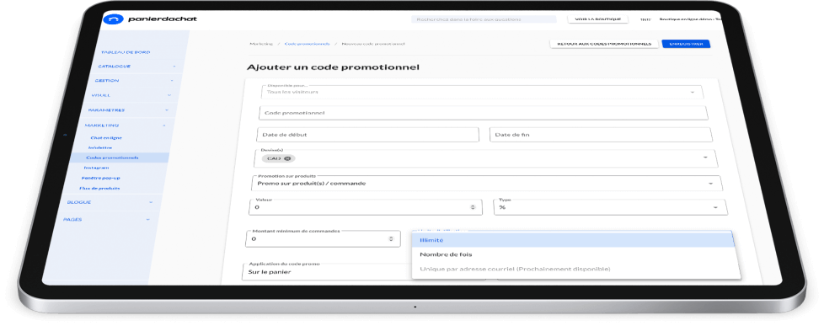
Task: Click the Nouveau code promotionnel breadcrumb text
Action: pos(373,44)
